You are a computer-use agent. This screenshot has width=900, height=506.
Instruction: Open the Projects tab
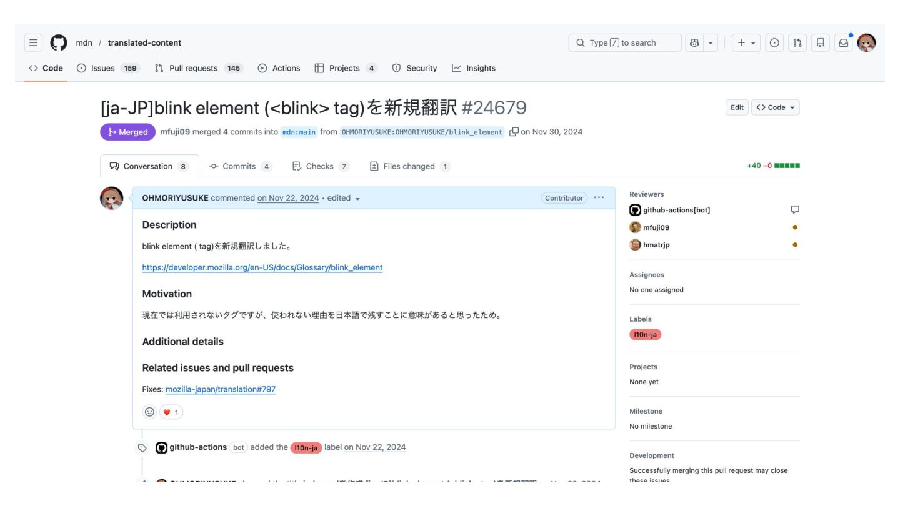346,68
